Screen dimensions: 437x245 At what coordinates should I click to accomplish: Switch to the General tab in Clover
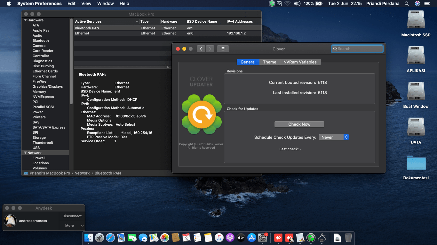tap(248, 62)
